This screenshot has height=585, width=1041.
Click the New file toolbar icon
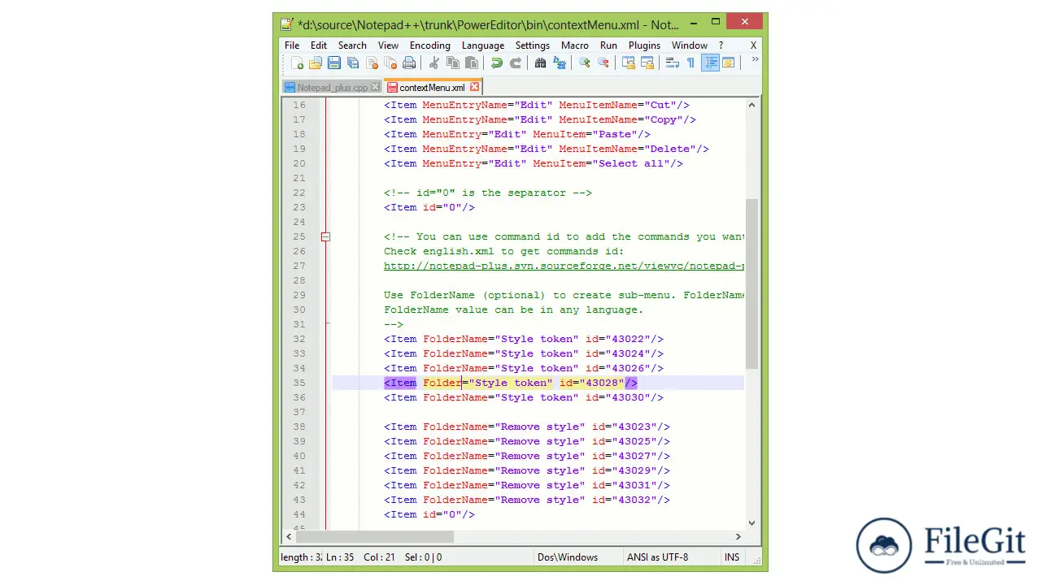[297, 63]
